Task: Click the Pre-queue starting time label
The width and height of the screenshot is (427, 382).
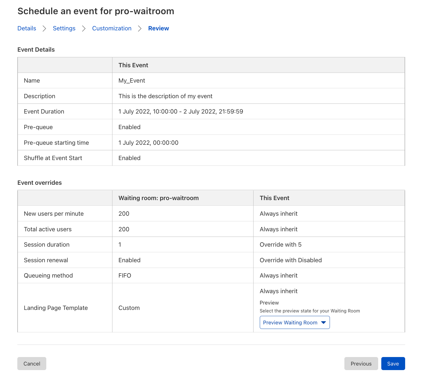Action: [x=56, y=143]
